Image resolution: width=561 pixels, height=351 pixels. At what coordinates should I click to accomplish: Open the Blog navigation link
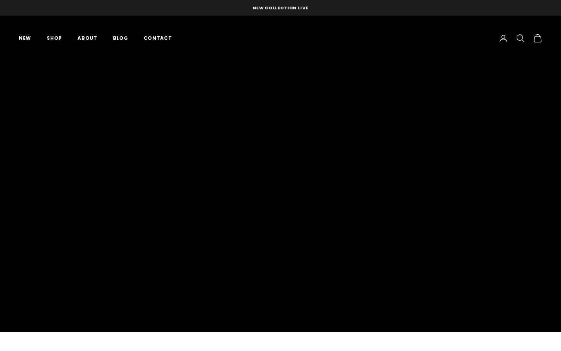(x=120, y=38)
